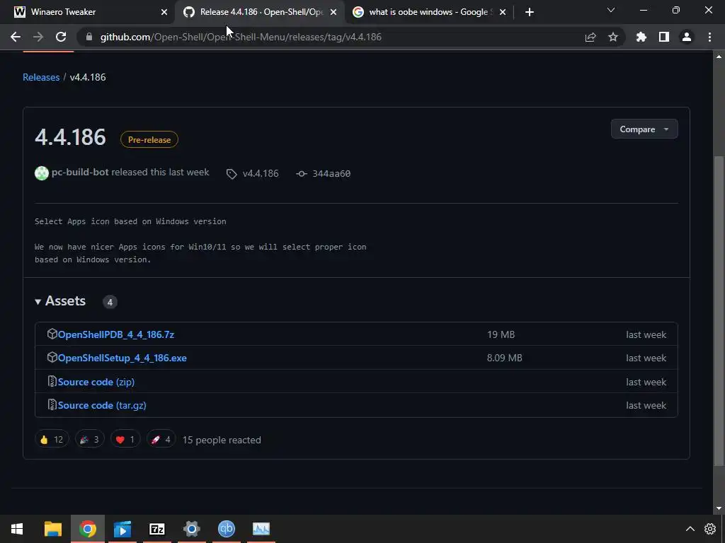Open the Windows Start menu
The image size is (725, 543).
tap(17, 529)
